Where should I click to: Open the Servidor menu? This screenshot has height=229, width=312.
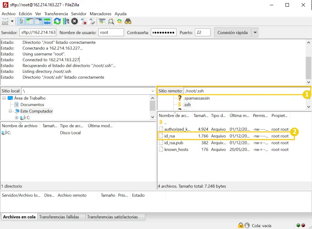[x=79, y=14]
